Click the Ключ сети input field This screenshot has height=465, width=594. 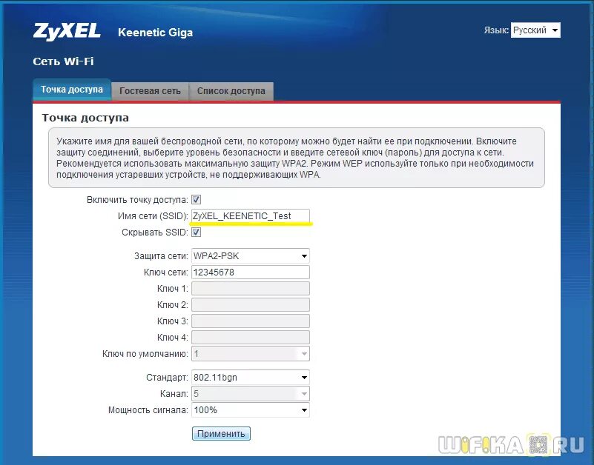(x=251, y=272)
